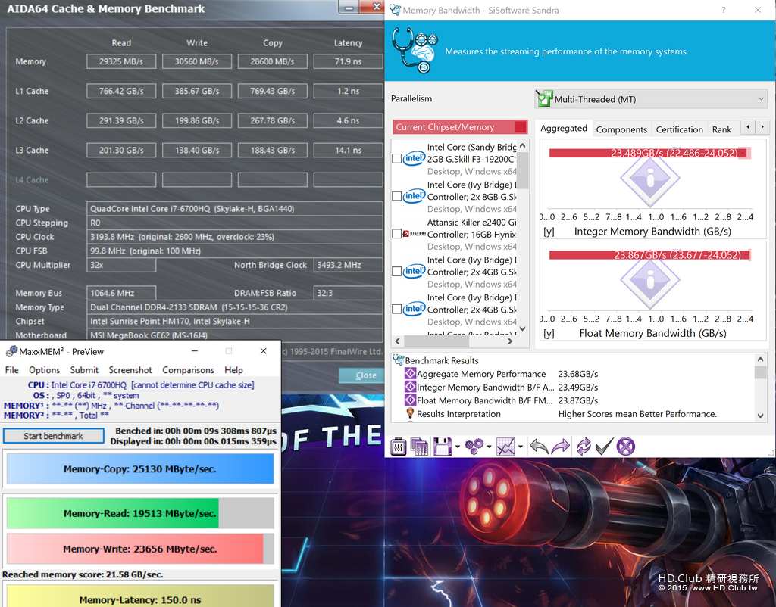Click the reference list scroll-down arrow
This screenshot has height=607, width=776.
coord(523,328)
